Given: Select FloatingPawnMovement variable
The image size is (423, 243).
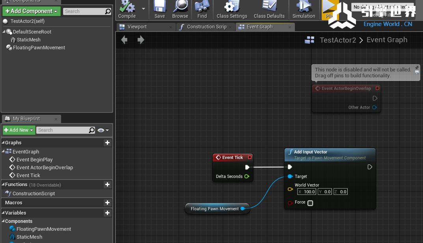Looking at the screenshot, I should click(44, 229).
